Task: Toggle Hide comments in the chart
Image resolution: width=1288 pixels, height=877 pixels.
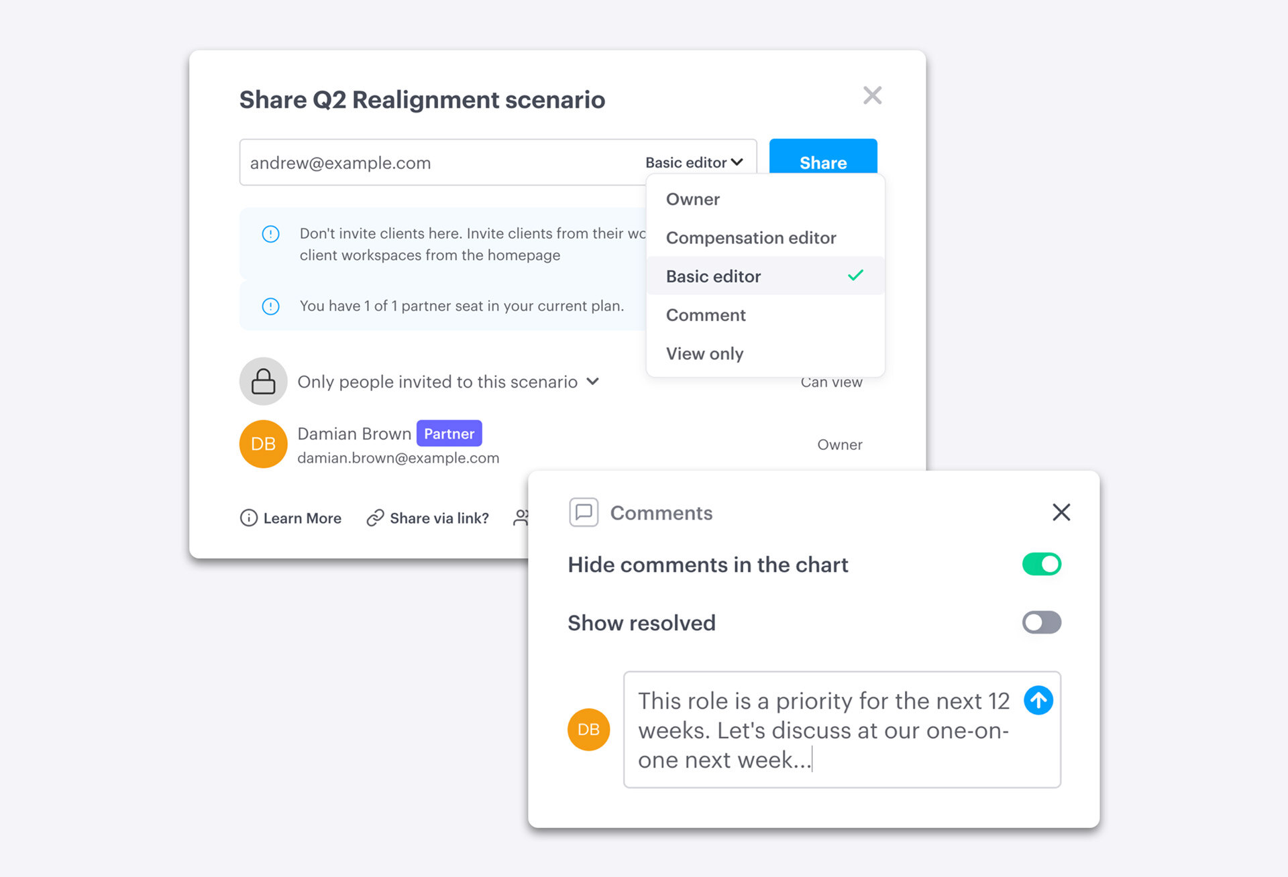Action: [1040, 564]
